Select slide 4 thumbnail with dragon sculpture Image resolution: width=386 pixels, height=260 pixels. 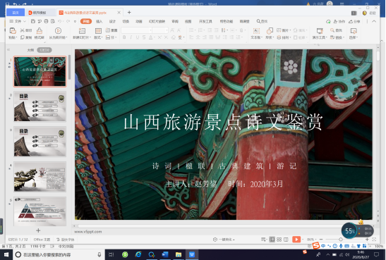(x=40, y=177)
